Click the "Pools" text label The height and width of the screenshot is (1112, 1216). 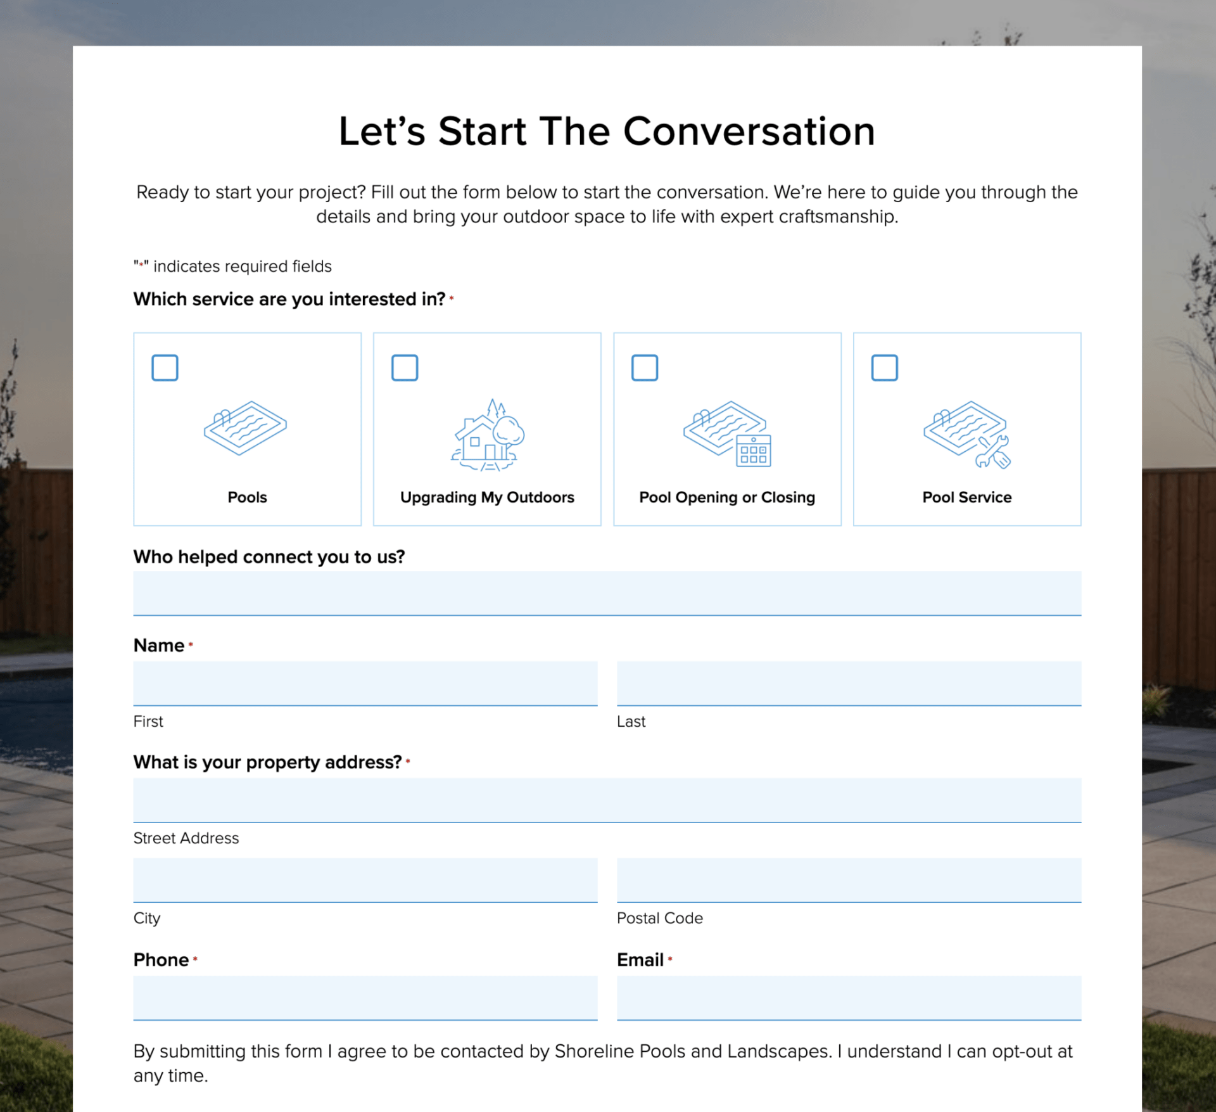tap(247, 497)
